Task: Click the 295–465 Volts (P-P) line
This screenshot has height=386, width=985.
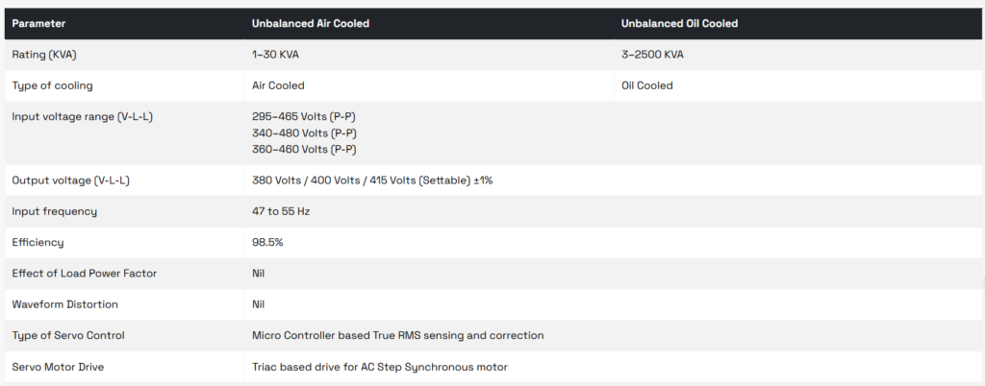Action: point(304,116)
